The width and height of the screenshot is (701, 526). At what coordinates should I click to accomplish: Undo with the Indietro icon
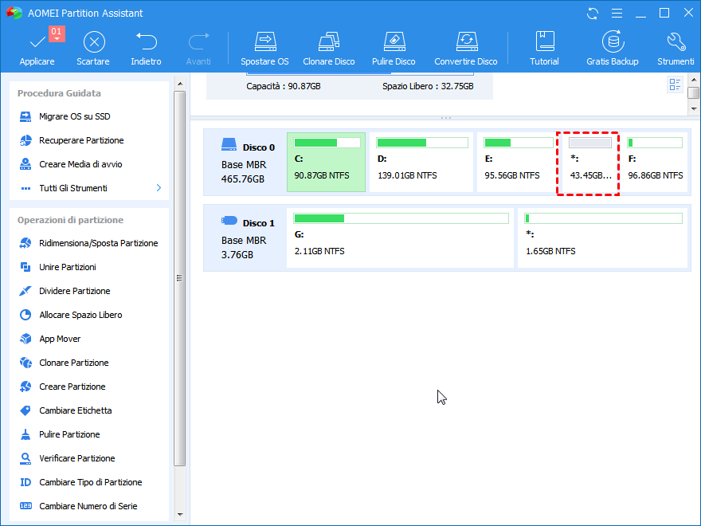[147, 41]
